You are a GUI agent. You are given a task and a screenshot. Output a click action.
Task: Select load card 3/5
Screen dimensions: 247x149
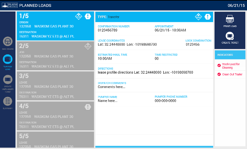pos(55,86)
